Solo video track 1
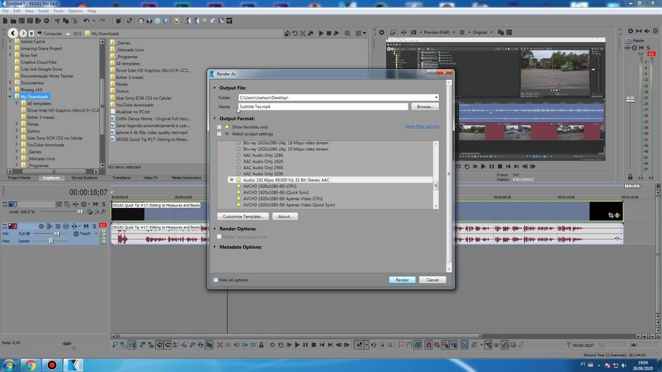 click(x=103, y=204)
